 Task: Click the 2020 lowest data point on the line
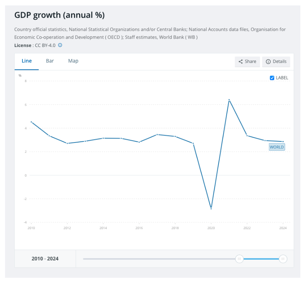(x=211, y=208)
